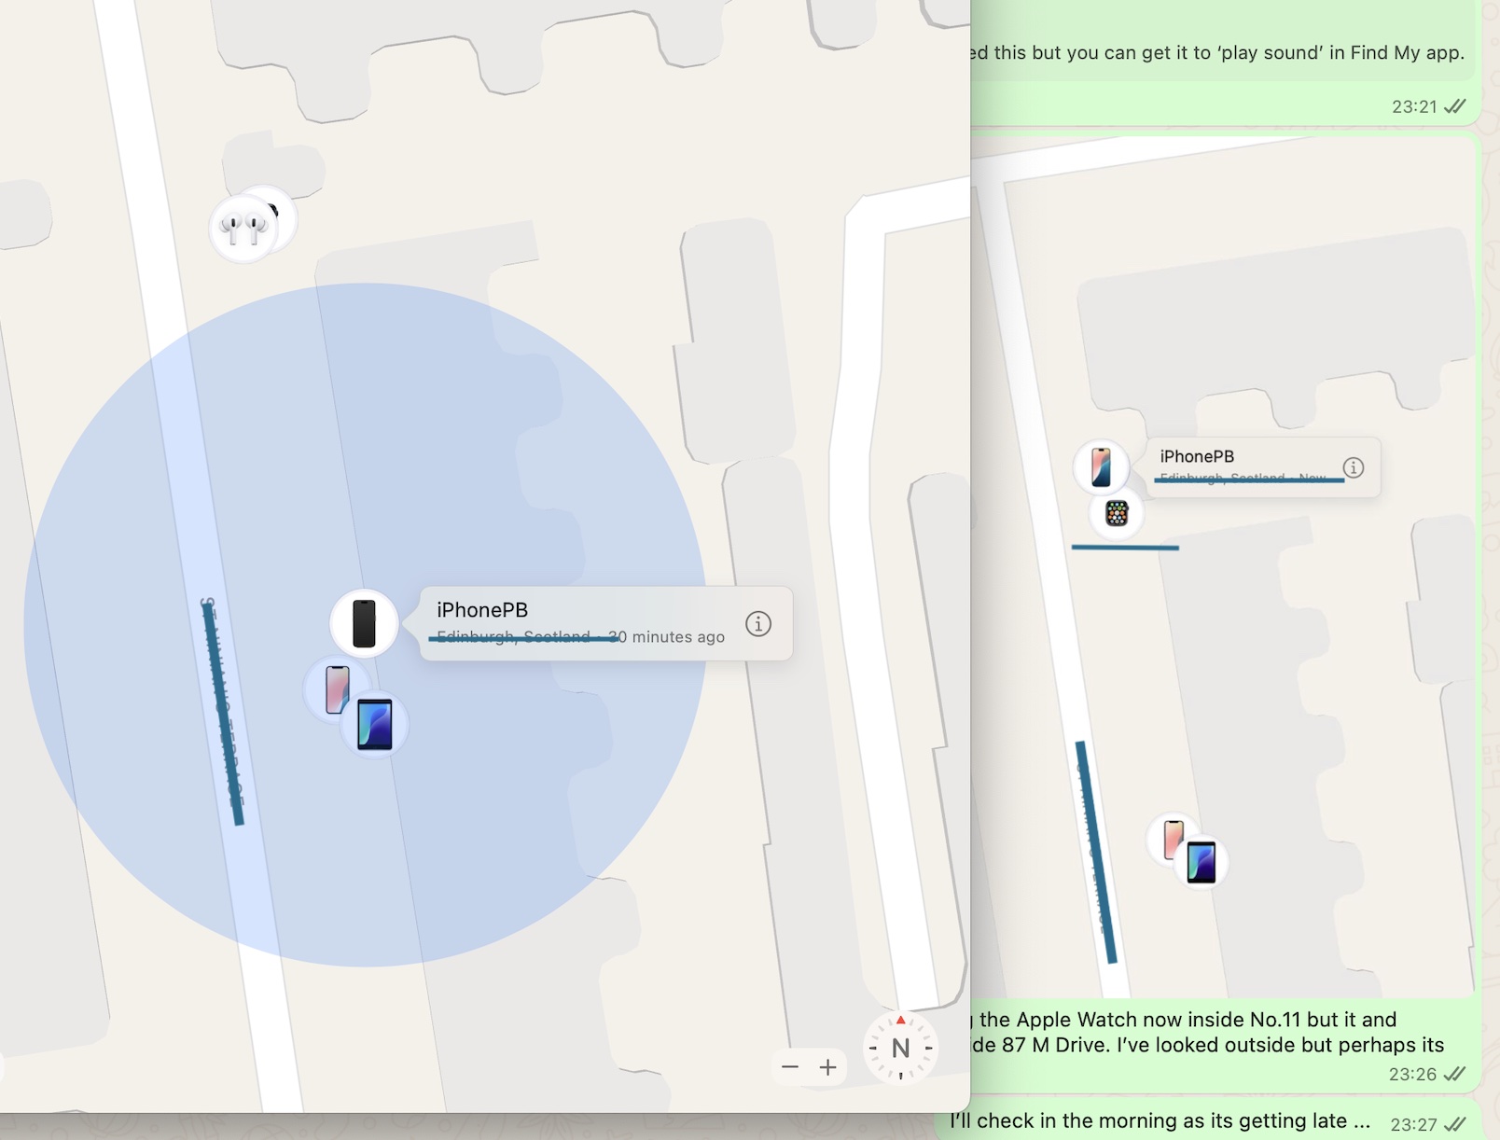Click the 'I'll check in the morning' message
The image size is (1500, 1140).
pos(1160,1120)
